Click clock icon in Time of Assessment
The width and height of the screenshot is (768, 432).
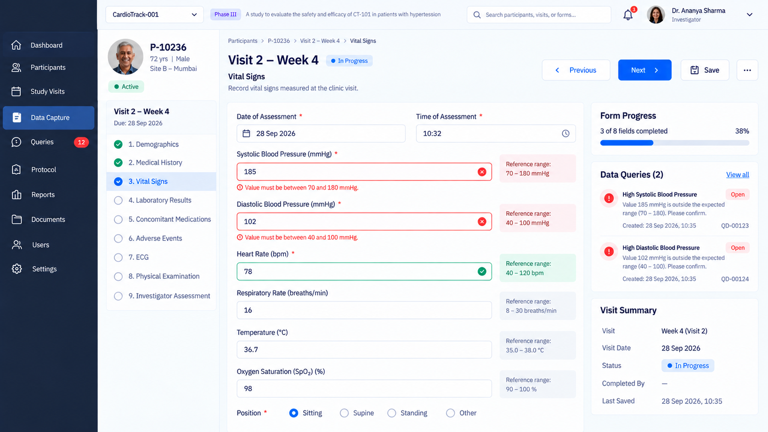[565, 134]
